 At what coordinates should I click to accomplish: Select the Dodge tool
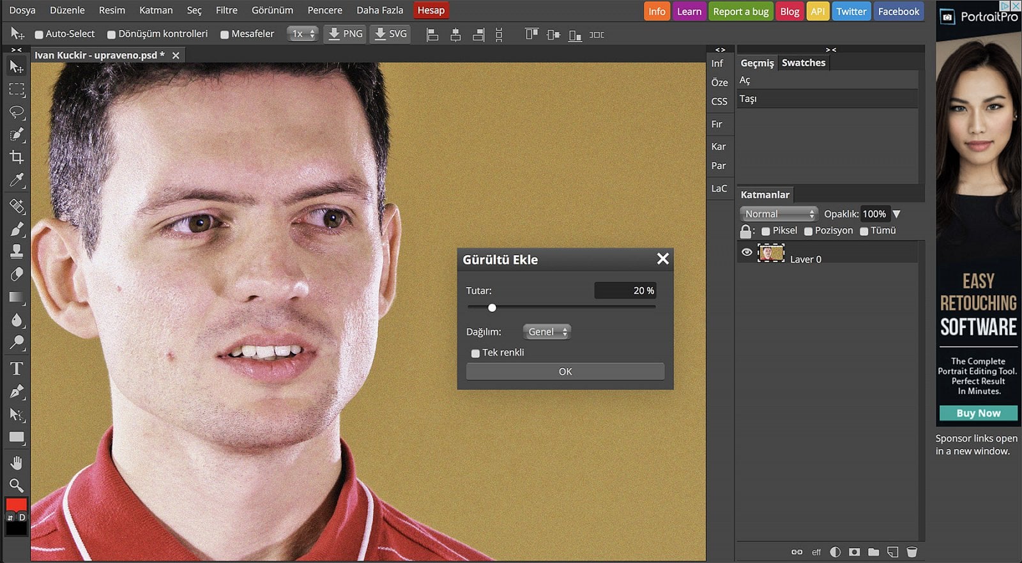[17, 343]
